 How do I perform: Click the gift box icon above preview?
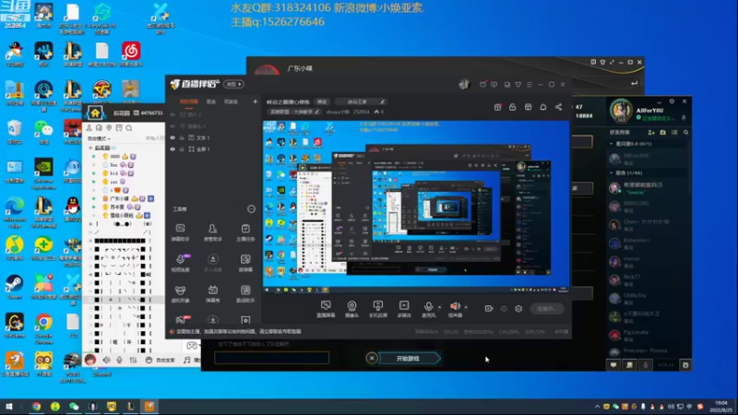pyautogui.click(x=497, y=107)
